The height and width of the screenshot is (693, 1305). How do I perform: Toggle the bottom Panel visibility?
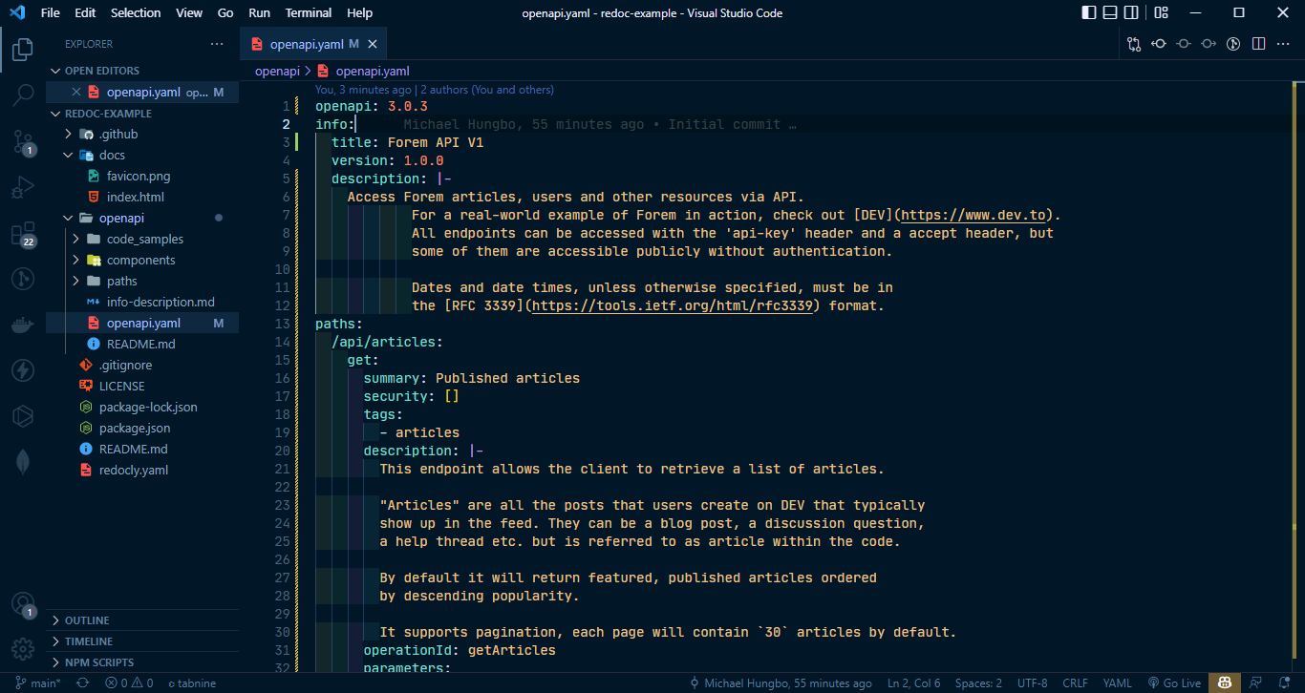pos(1109,11)
